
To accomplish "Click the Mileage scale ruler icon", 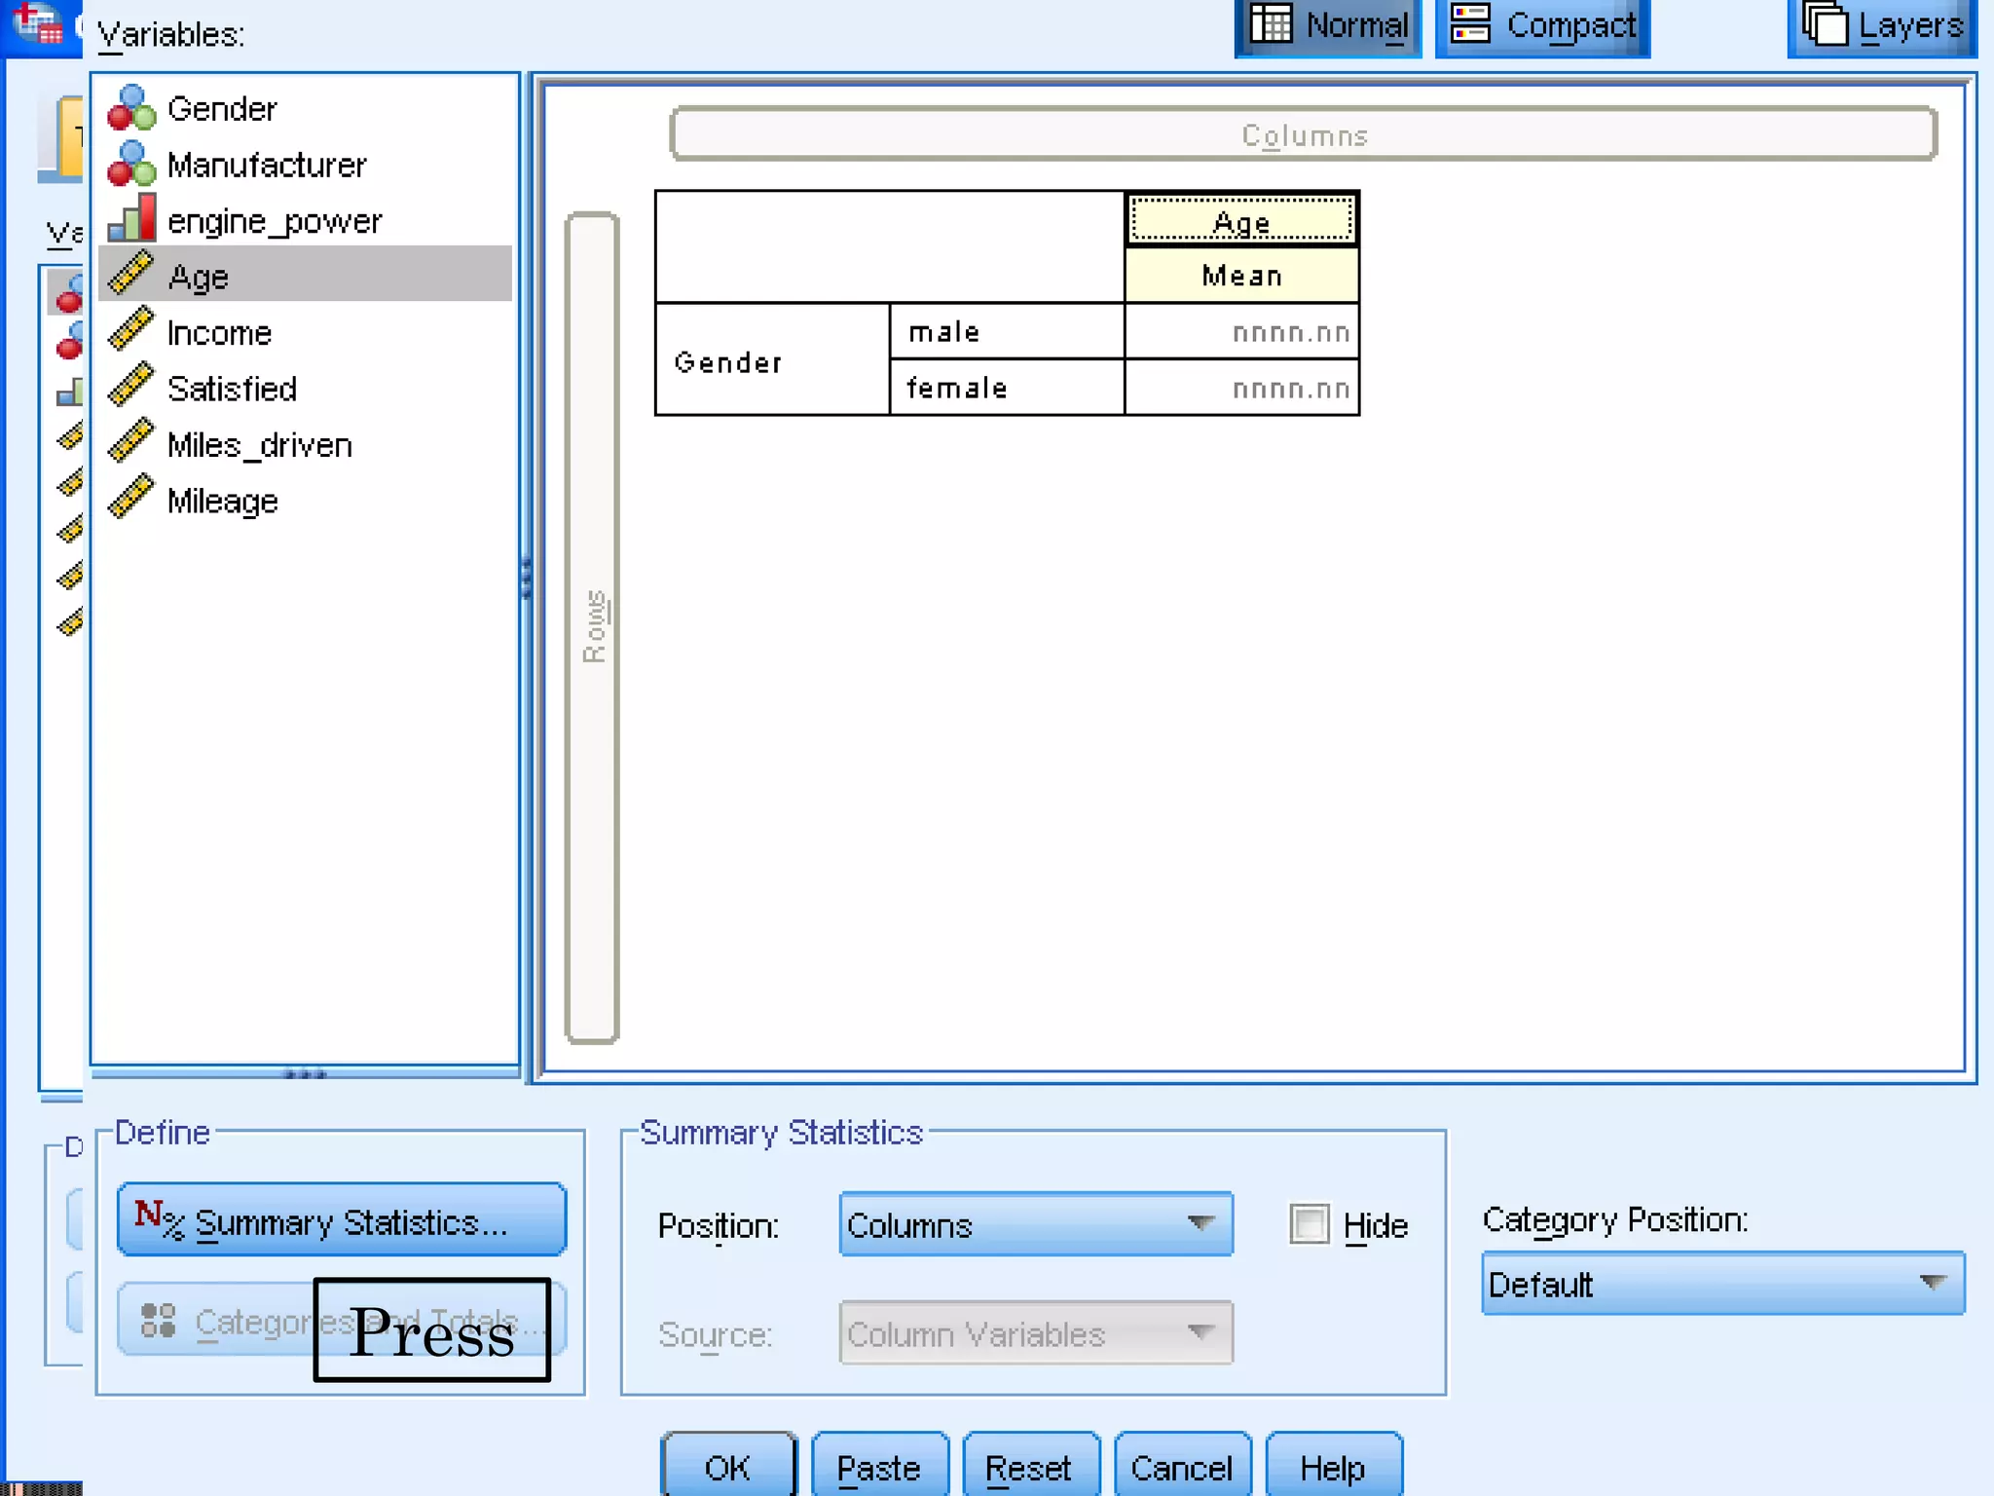I will 131,499.
